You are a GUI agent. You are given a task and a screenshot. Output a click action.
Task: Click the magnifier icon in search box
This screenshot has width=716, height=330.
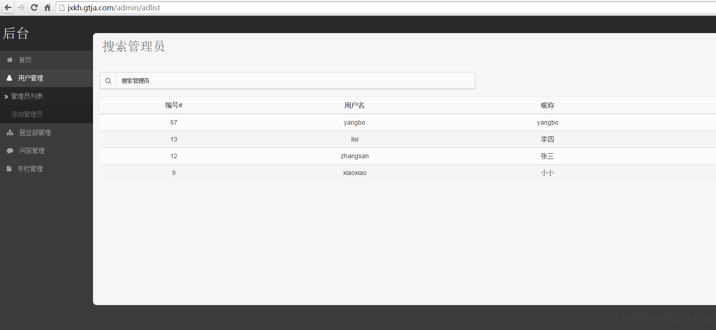108,81
